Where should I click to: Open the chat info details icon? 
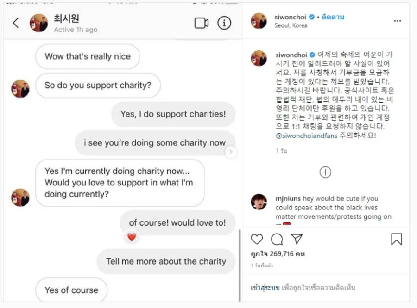coord(224,23)
